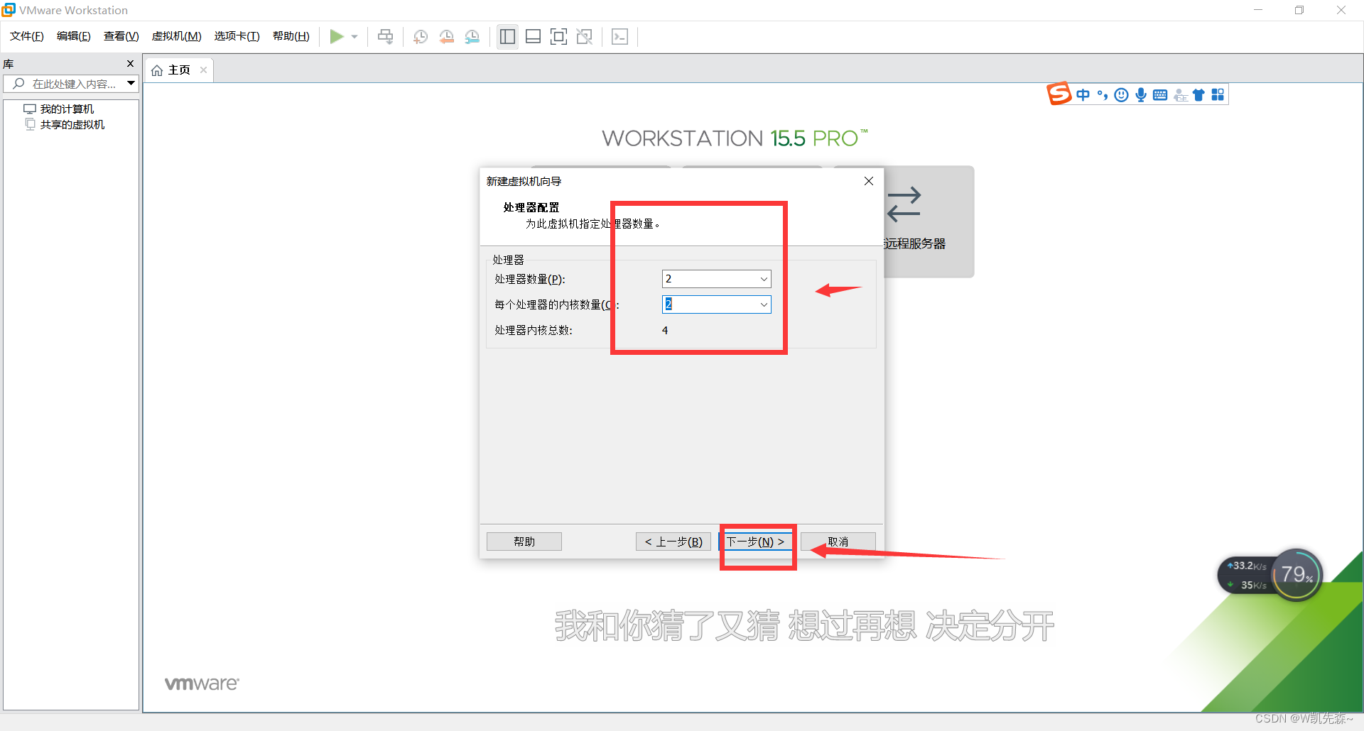Take a snapshot with the clock-plus icon

tap(420, 36)
